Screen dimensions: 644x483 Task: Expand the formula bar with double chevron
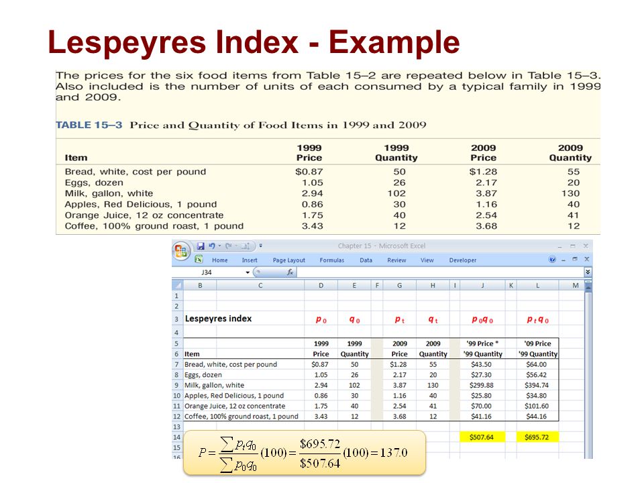point(588,272)
